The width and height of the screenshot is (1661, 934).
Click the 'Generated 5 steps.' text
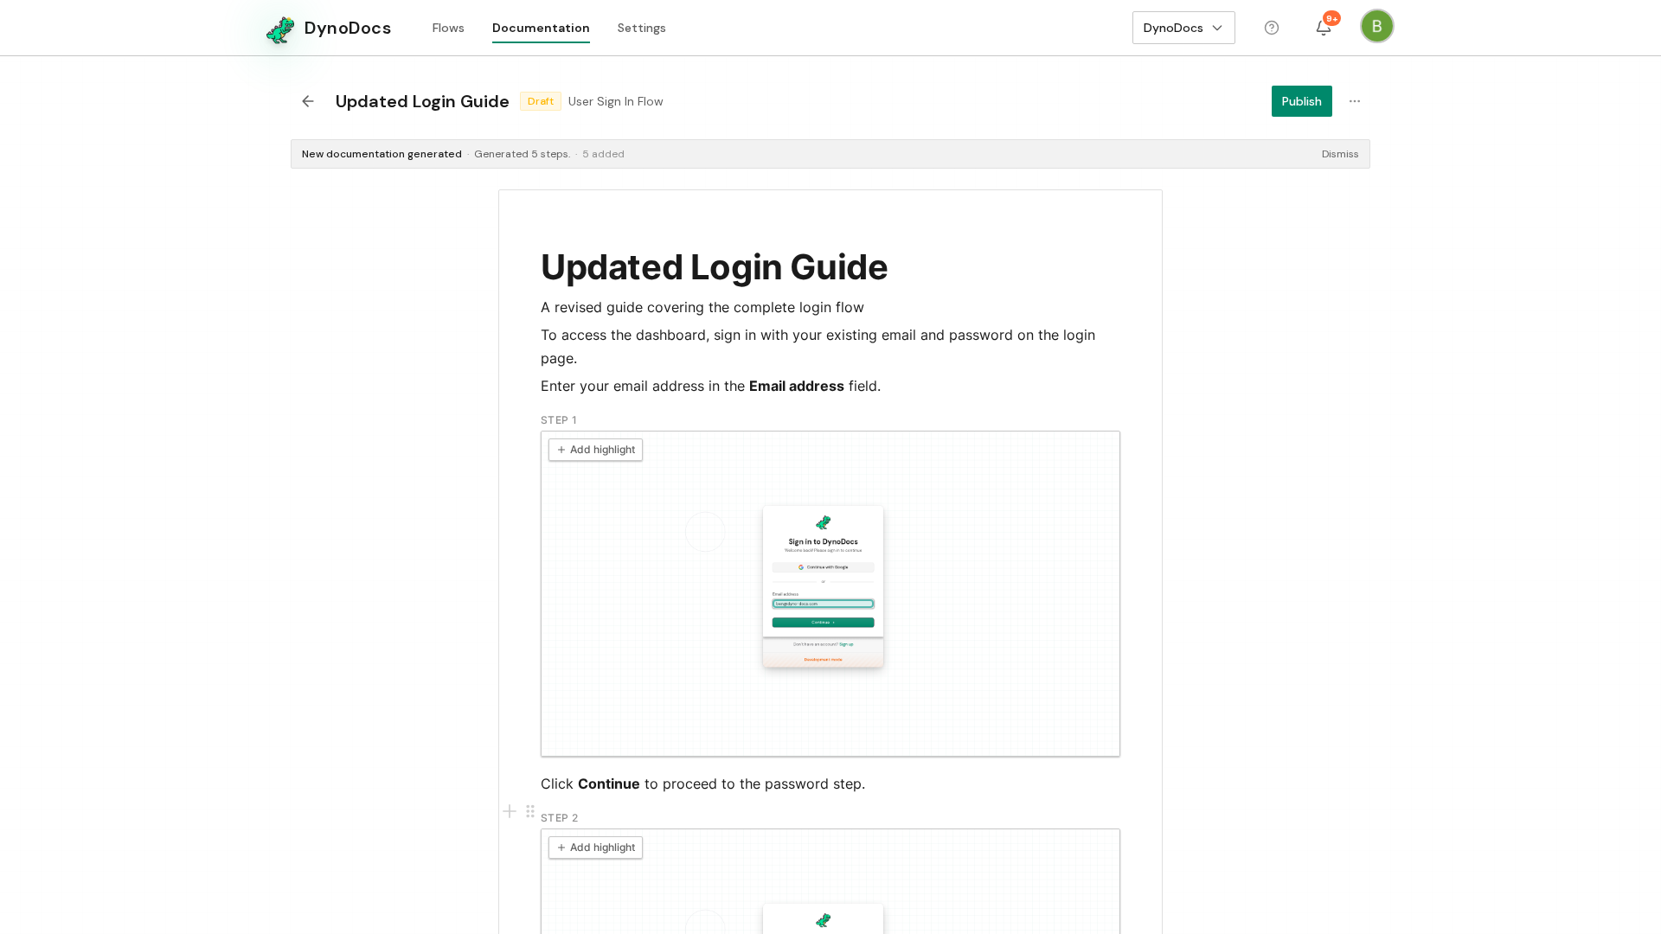click(522, 154)
